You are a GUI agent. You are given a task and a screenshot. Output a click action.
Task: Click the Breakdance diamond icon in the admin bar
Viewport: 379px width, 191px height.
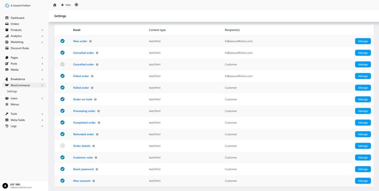[76, 5]
